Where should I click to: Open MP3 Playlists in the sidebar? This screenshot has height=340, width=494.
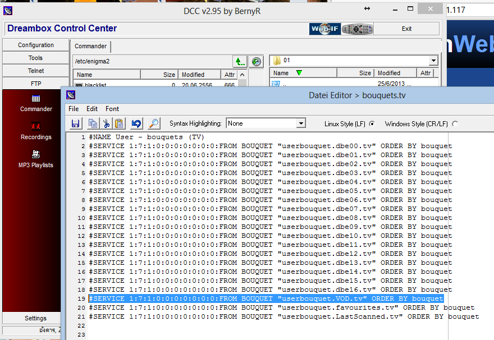[36, 159]
